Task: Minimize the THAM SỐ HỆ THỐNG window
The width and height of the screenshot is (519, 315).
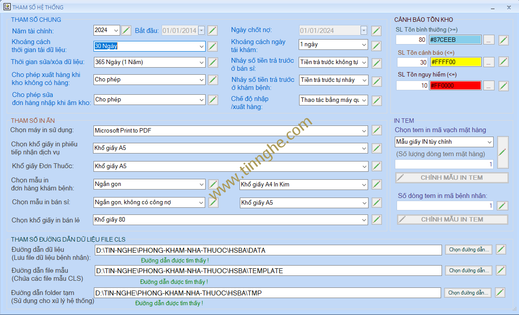Action: 493,8
